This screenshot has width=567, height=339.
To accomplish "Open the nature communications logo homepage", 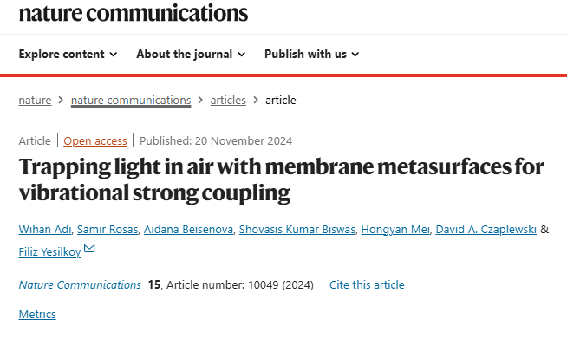I will [x=134, y=13].
